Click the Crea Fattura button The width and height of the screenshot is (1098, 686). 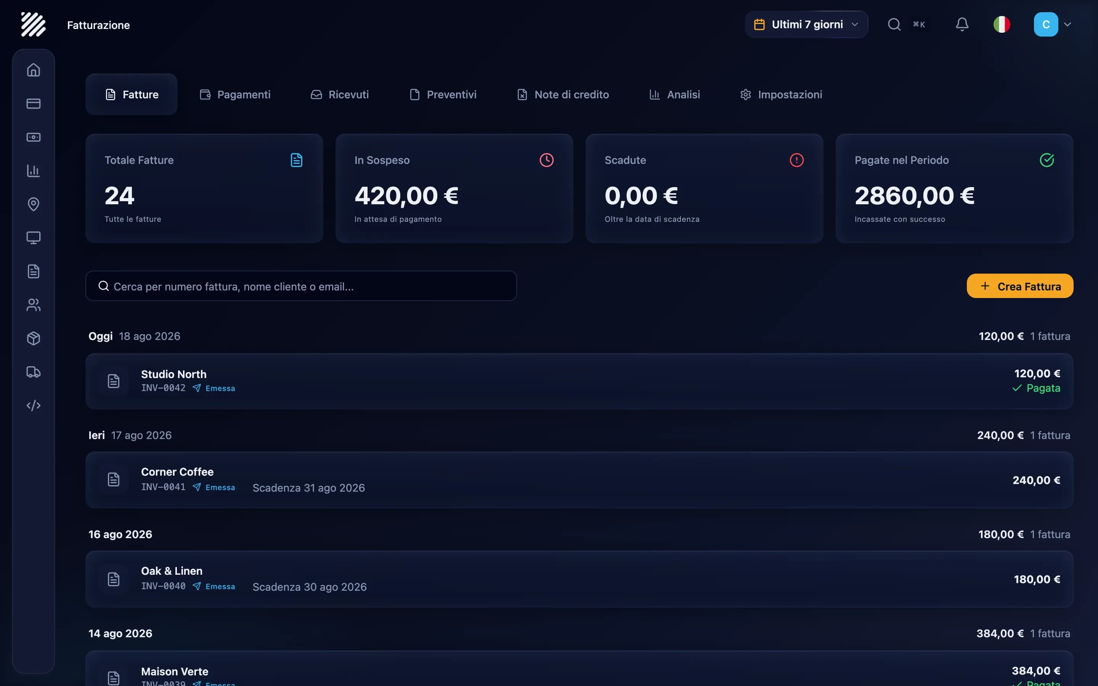(1020, 286)
